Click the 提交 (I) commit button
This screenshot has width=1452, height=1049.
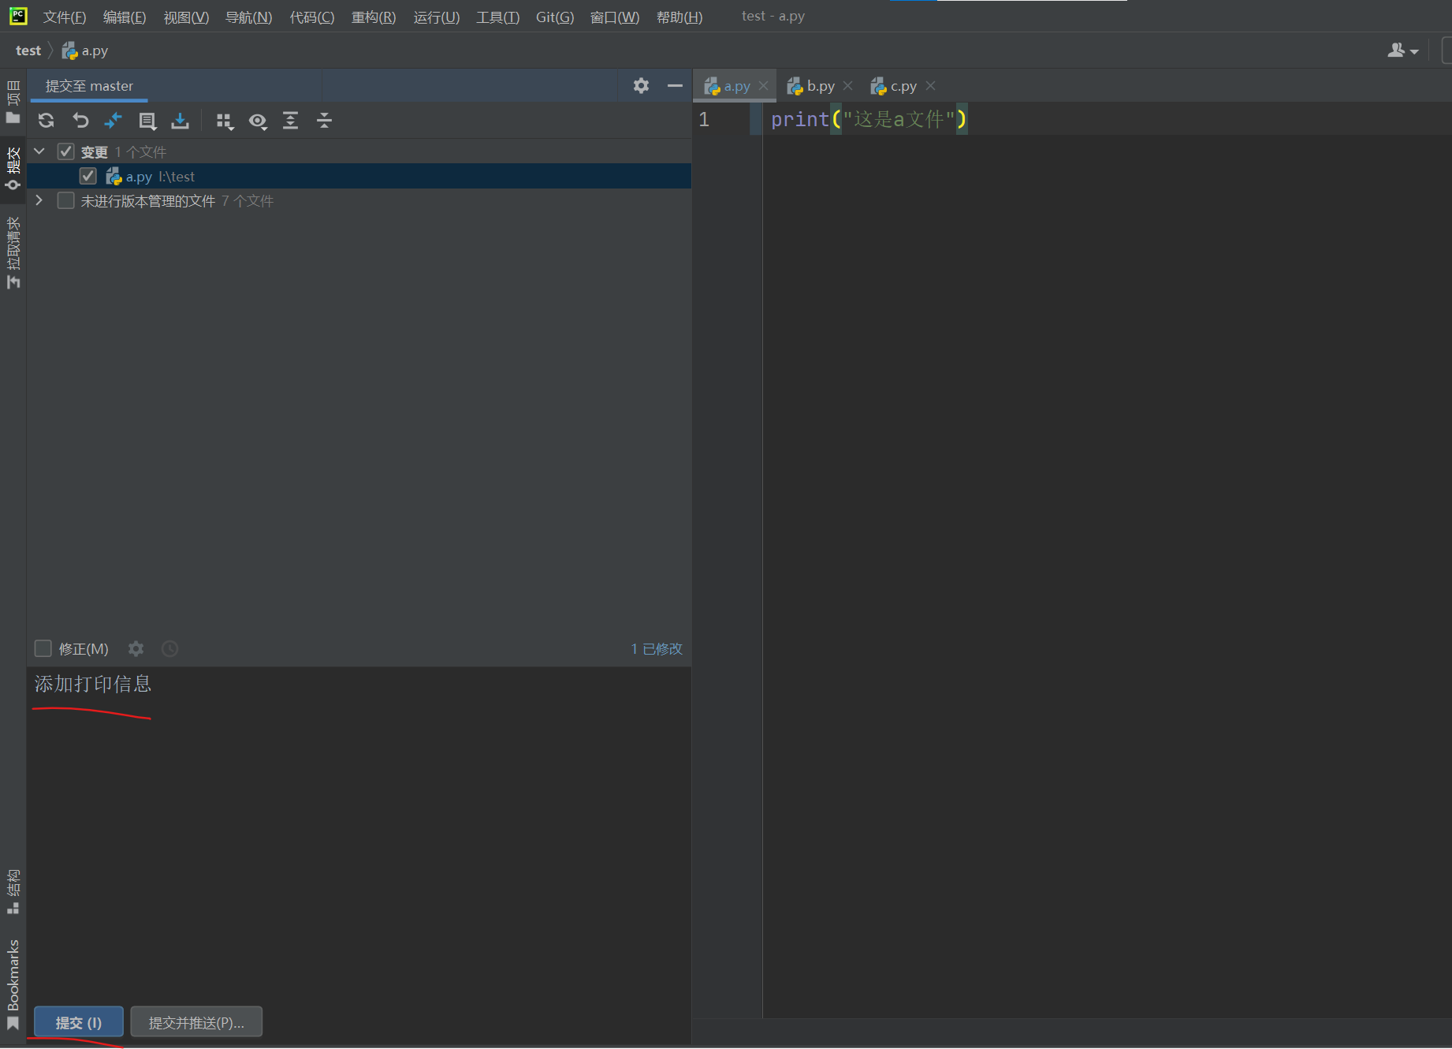[79, 1022]
